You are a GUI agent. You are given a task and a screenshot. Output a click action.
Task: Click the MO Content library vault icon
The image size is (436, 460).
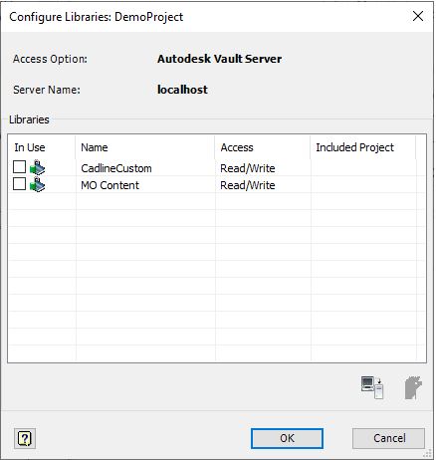click(37, 184)
